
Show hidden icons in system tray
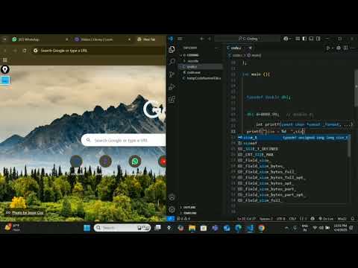point(286,228)
